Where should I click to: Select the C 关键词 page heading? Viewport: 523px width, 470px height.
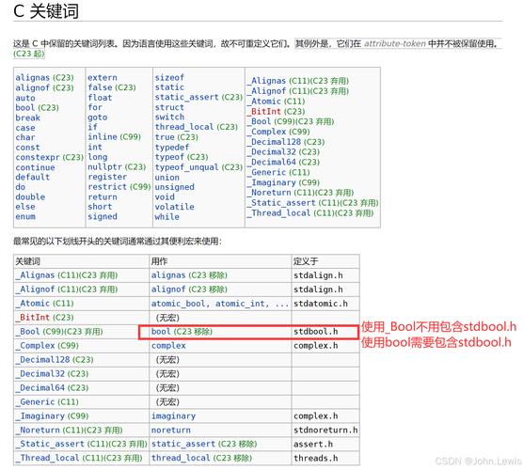coord(46,10)
